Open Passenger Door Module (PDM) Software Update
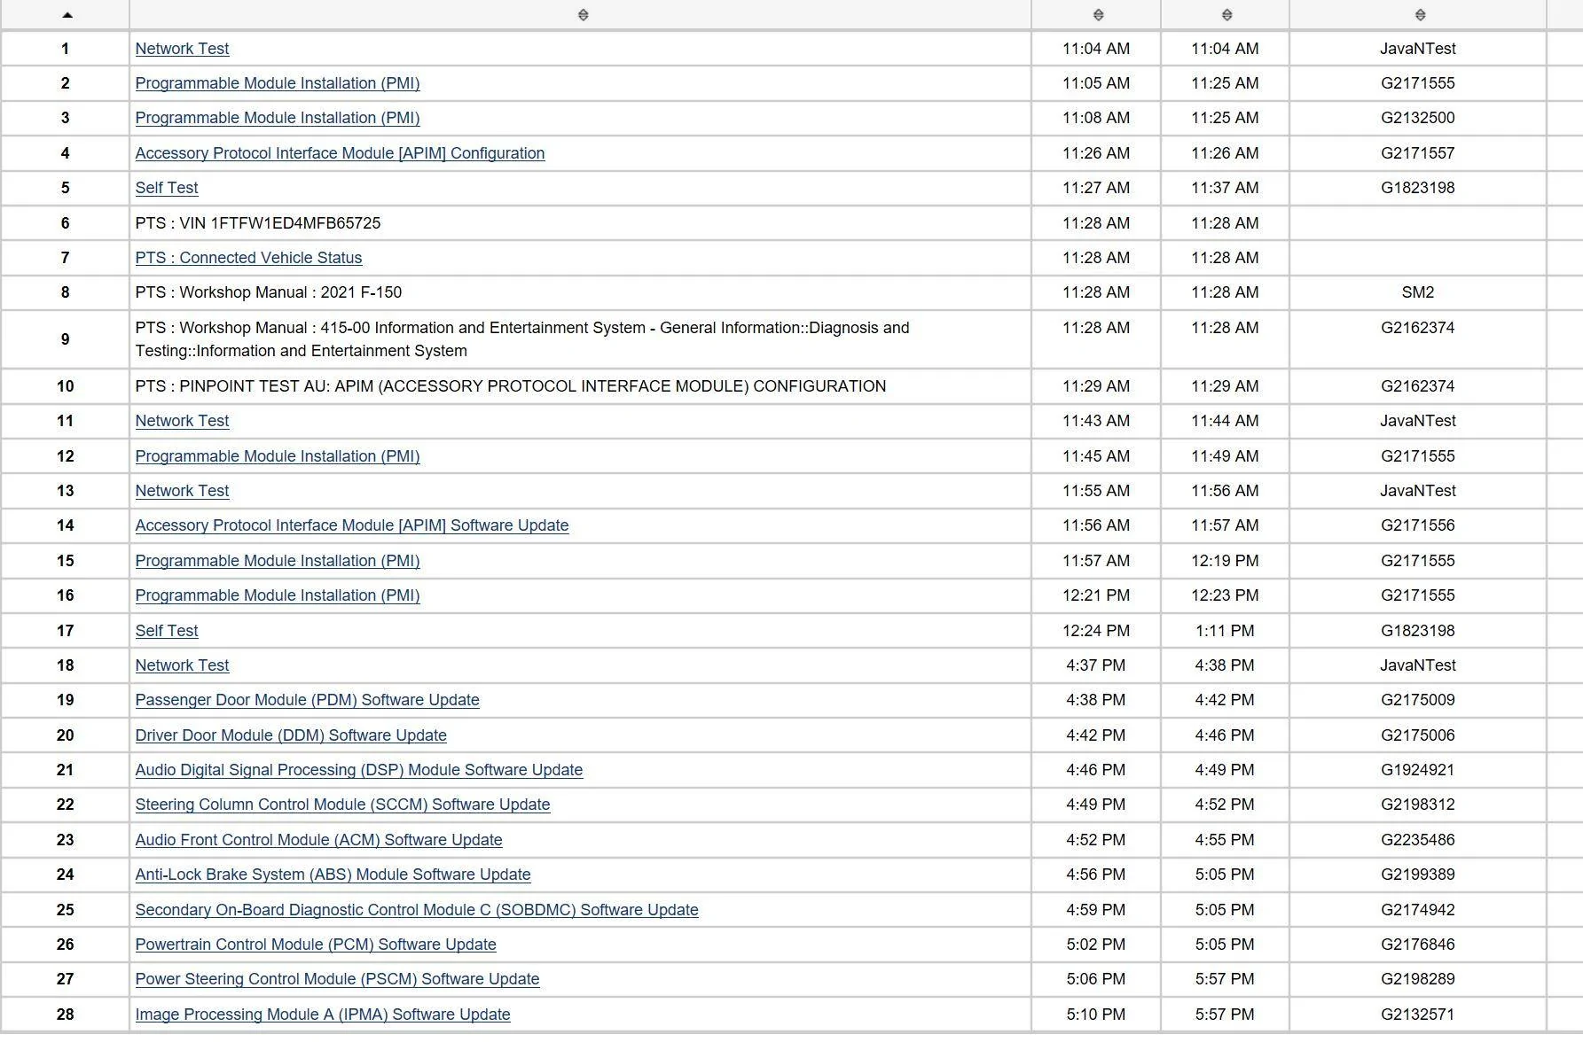 [307, 700]
